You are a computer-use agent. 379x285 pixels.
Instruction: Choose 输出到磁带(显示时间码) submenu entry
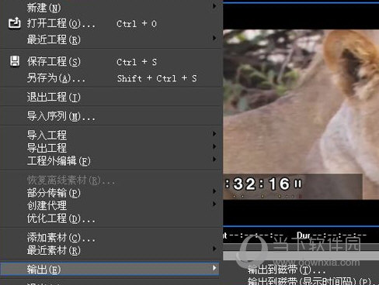click(x=313, y=281)
